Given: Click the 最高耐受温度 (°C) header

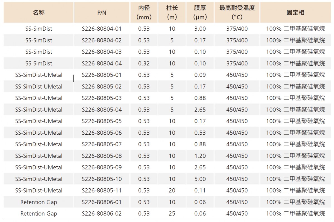Looking at the screenshot, I should pyautogui.click(x=237, y=13).
